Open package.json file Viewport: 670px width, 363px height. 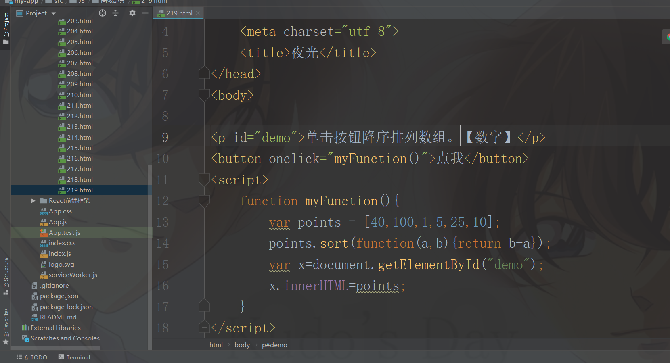tap(55, 296)
